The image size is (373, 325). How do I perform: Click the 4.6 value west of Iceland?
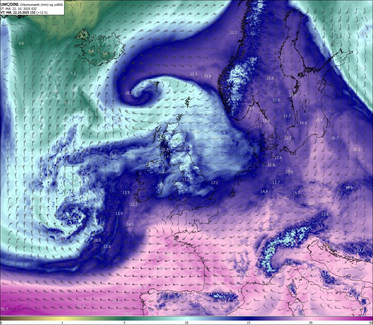click(21, 43)
